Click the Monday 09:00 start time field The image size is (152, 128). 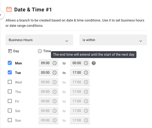pos(48,63)
